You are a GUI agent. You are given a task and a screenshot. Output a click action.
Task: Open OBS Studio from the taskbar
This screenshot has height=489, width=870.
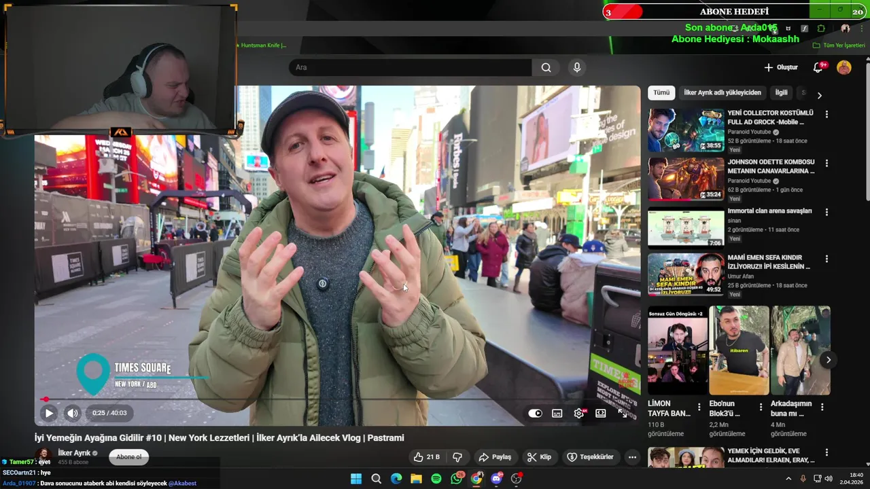coord(517,479)
